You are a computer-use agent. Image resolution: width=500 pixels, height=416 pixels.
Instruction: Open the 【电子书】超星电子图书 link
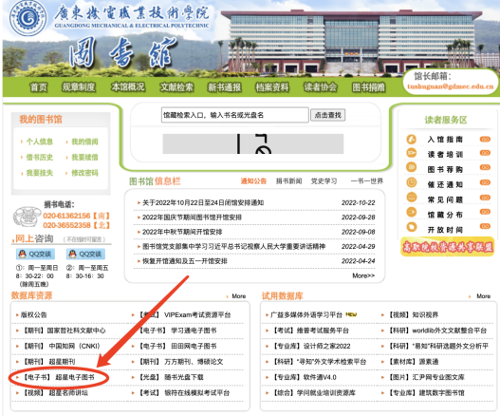[x=59, y=377]
